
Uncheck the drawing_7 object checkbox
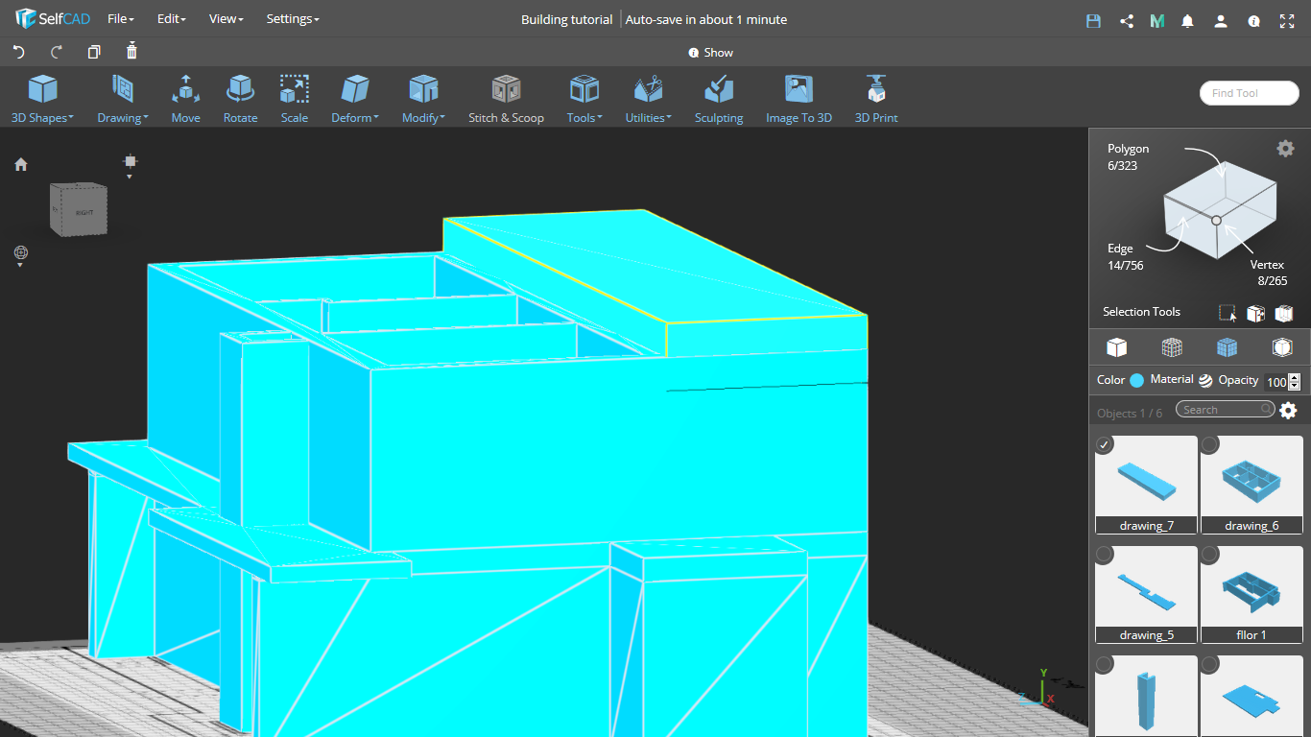[x=1105, y=444]
